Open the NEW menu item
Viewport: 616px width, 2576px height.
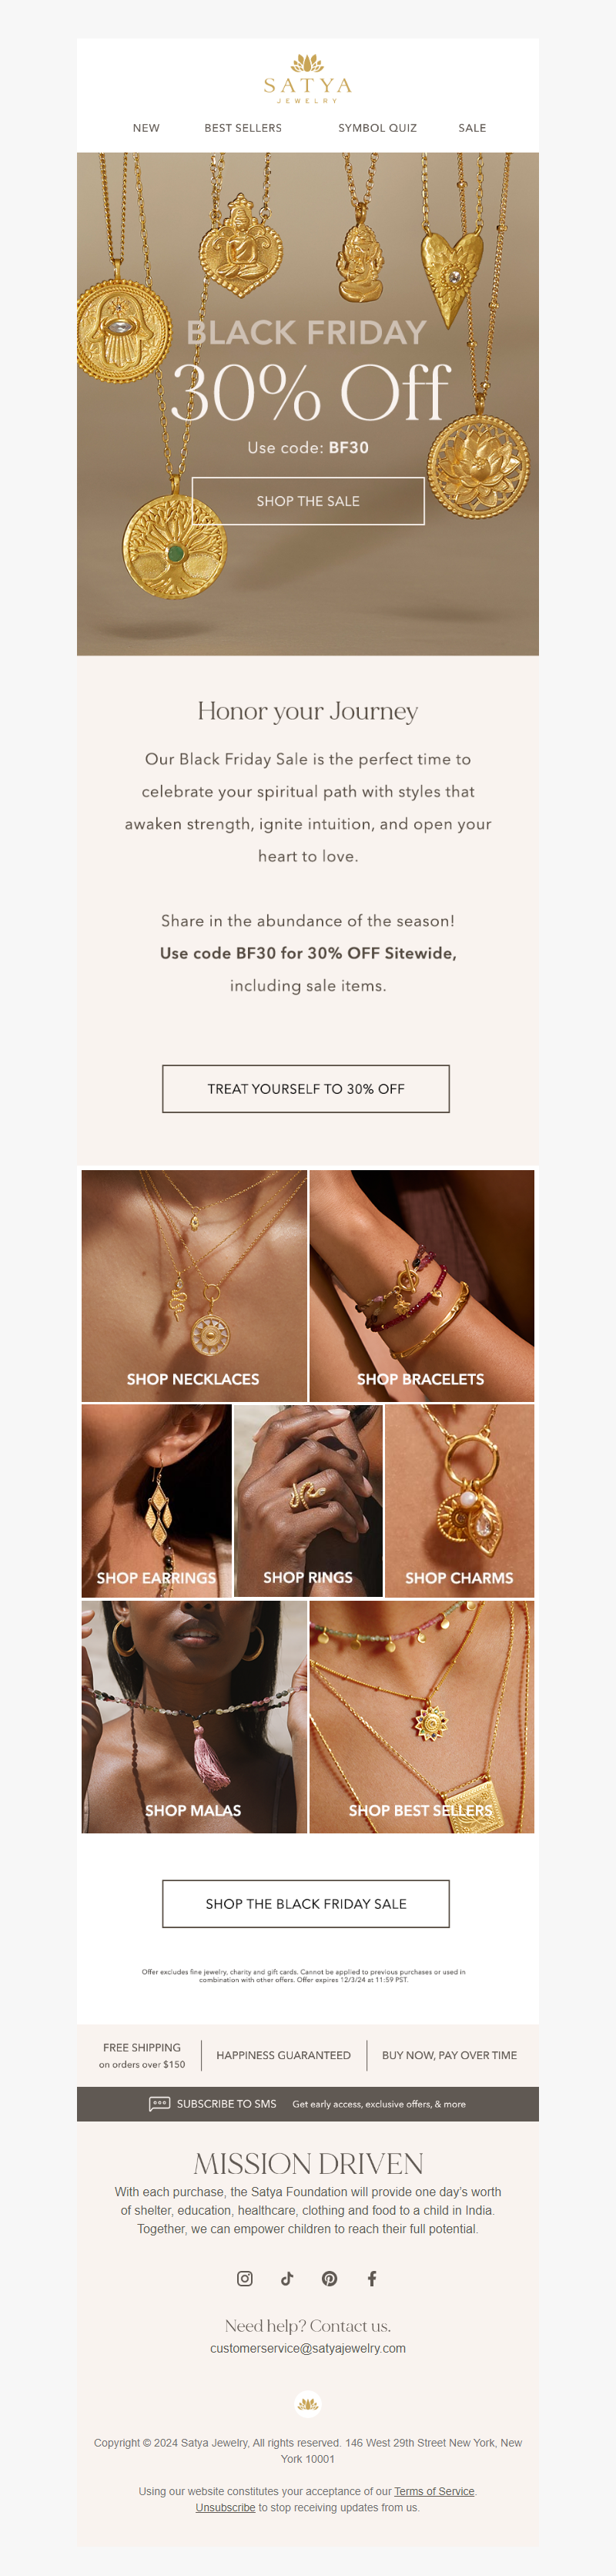click(146, 128)
